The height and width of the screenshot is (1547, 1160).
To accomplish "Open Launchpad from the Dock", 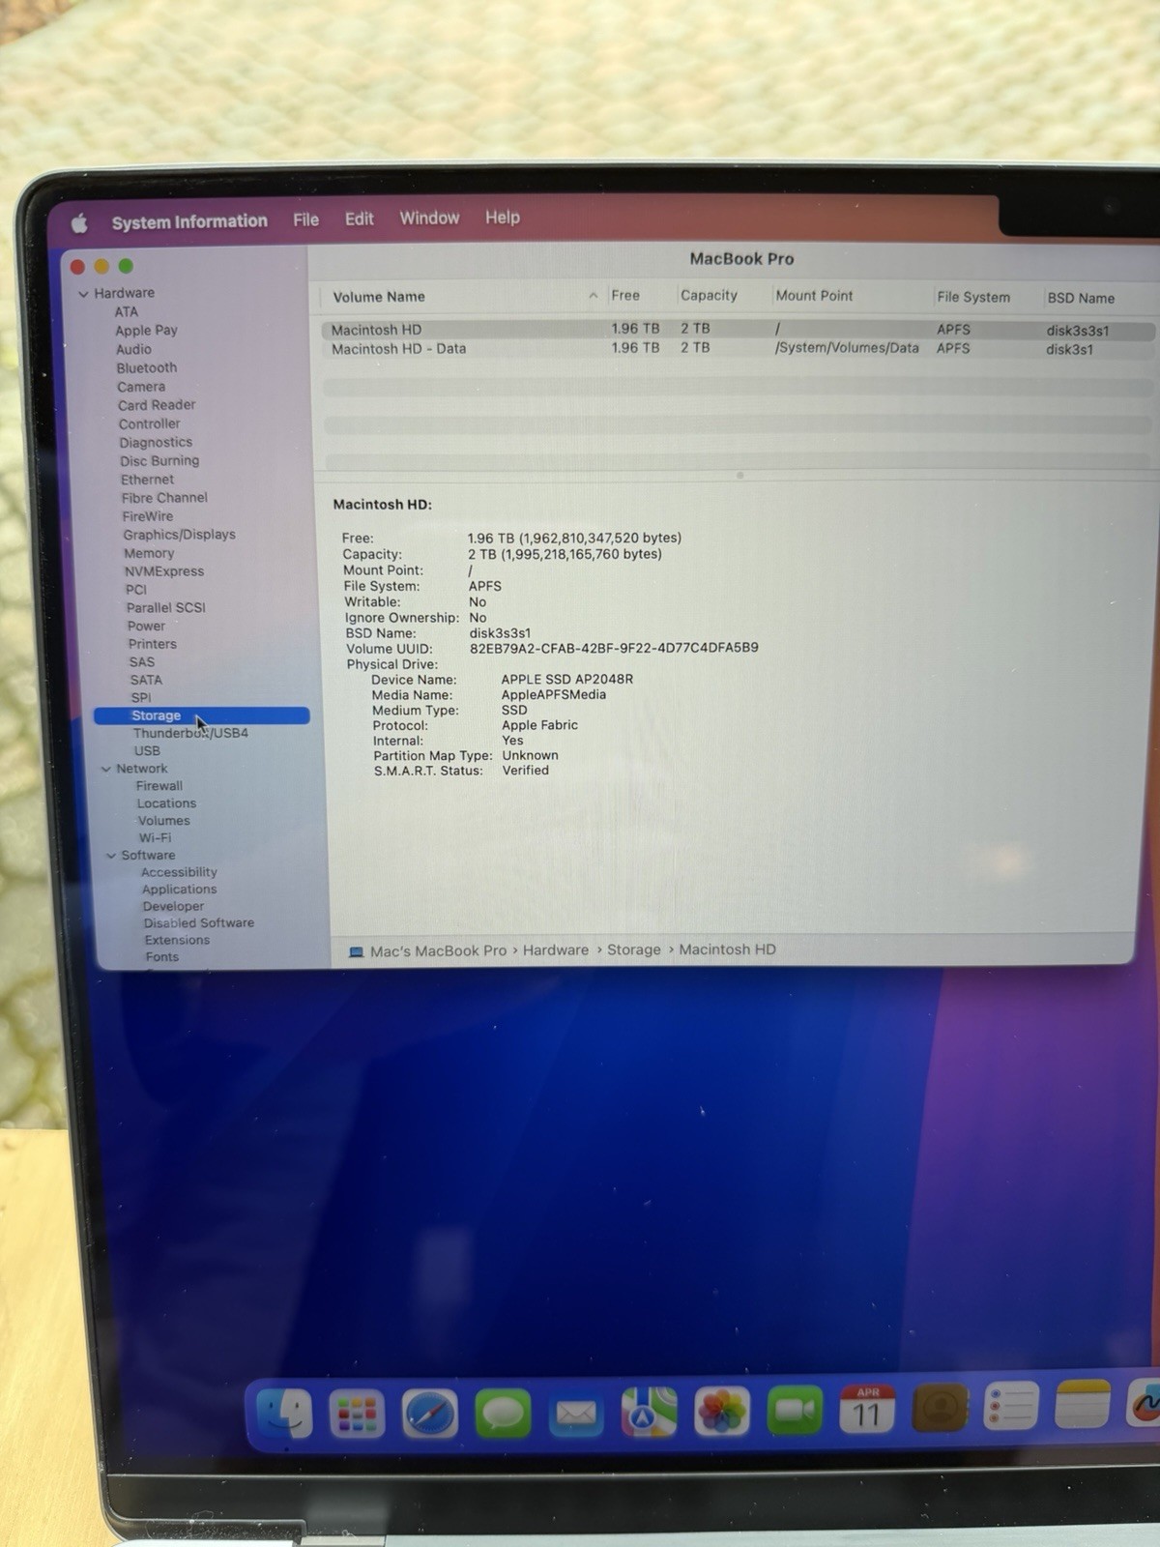I will pos(358,1415).
